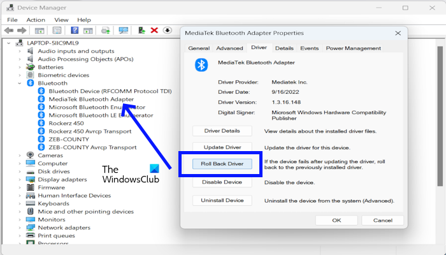Viewport: 446px width, 255px height.
Task: Click the Driver Details button
Action: coord(222,131)
